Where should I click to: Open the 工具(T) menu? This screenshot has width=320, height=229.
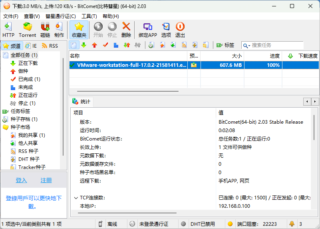coord(89,16)
